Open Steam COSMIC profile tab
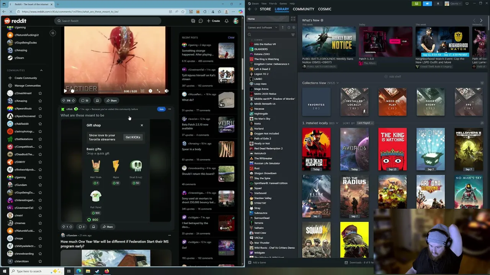Viewport: 490px width, 275px height. coord(325,9)
